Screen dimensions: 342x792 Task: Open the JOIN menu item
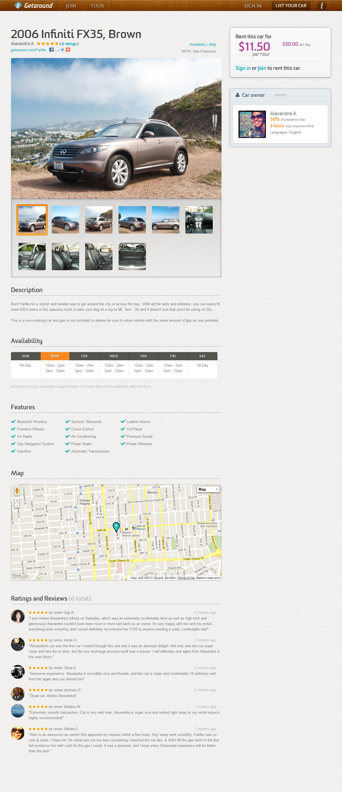click(x=71, y=5)
